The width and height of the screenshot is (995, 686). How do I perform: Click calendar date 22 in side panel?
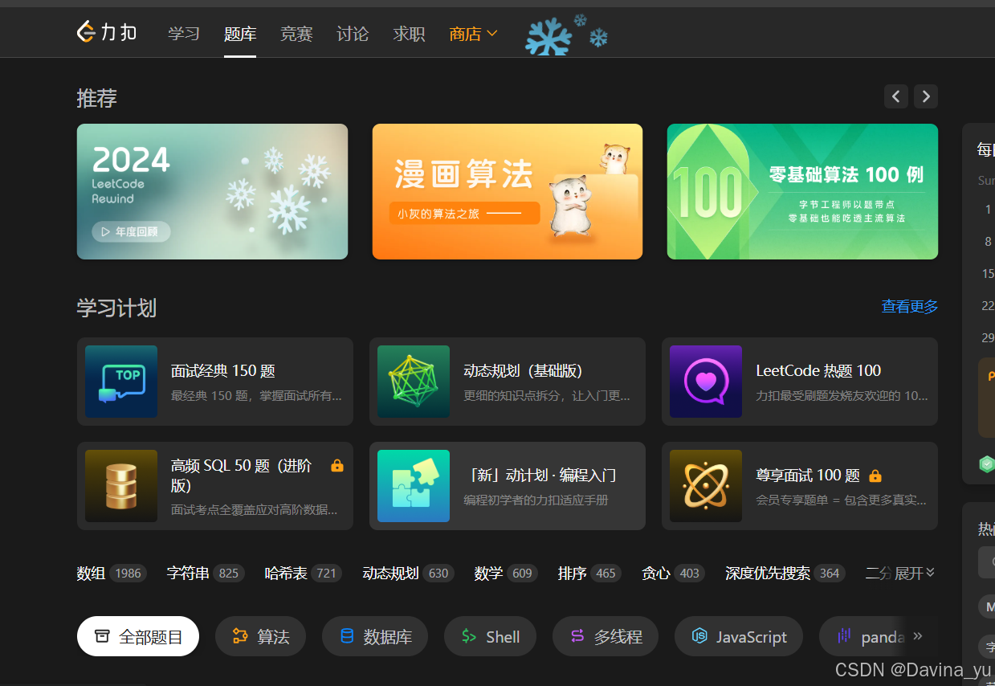pyautogui.click(x=988, y=305)
